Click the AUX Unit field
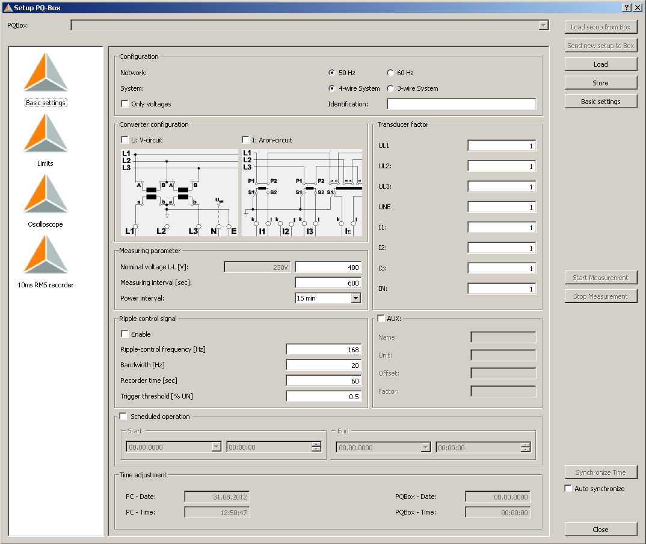This screenshot has width=646, height=544. [x=503, y=355]
